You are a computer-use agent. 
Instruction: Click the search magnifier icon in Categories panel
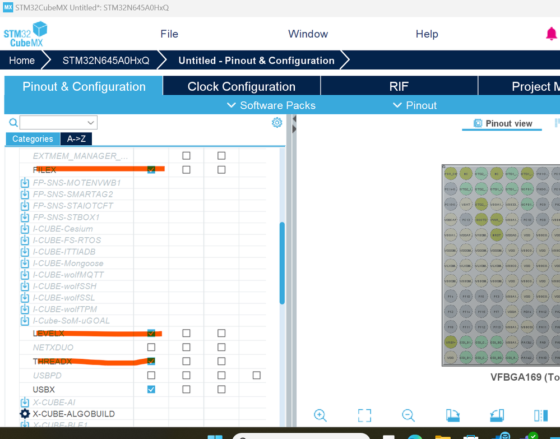(x=13, y=123)
